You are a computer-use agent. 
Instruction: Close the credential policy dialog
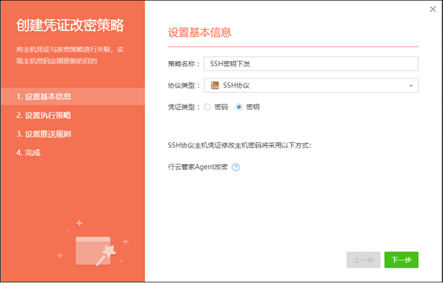[x=432, y=9]
